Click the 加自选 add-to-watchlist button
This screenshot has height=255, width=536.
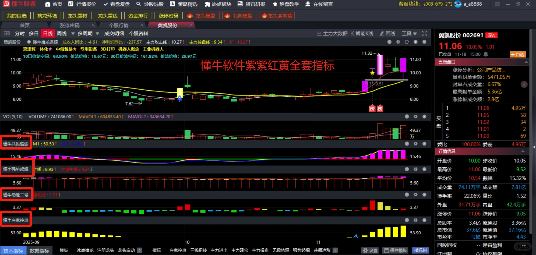pos(518,54)
